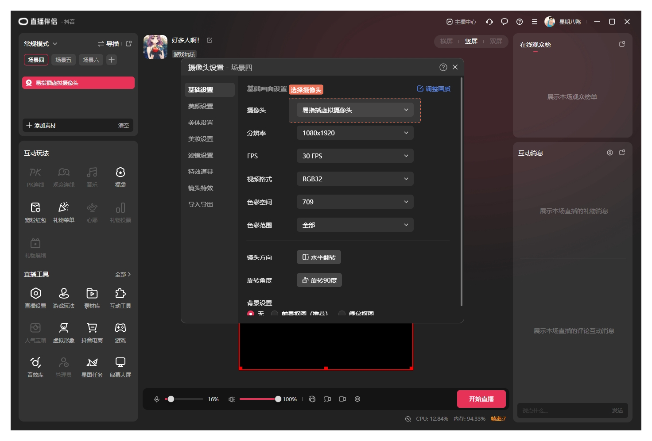
Task: Open the FPS dropdown
Action: click(x=355, y=156)
